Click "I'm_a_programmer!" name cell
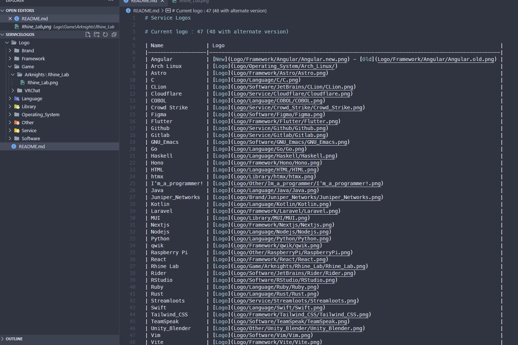The image size is (518, 345). [177, 184]
